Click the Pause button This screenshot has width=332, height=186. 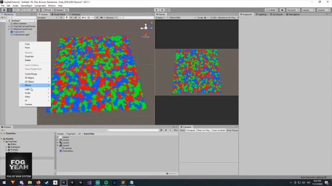(x=162, y=10)
